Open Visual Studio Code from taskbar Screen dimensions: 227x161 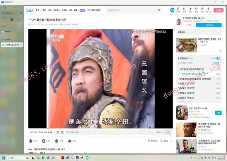click(68, 158)
